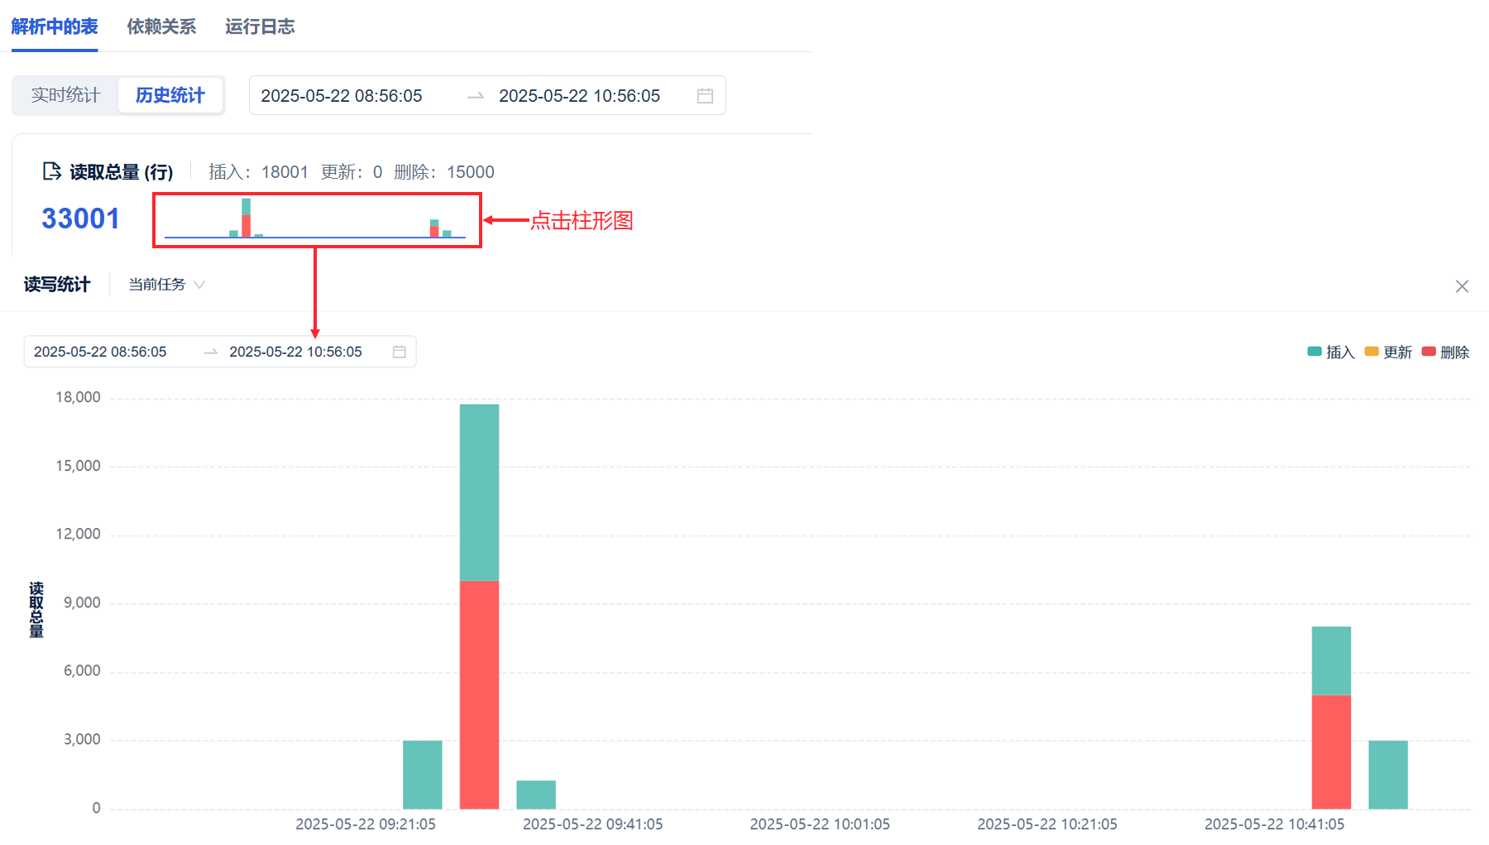Click the mini bar chart thumbnail
The width and height of the screenshot is (1489, 845).
coord(315,218)
